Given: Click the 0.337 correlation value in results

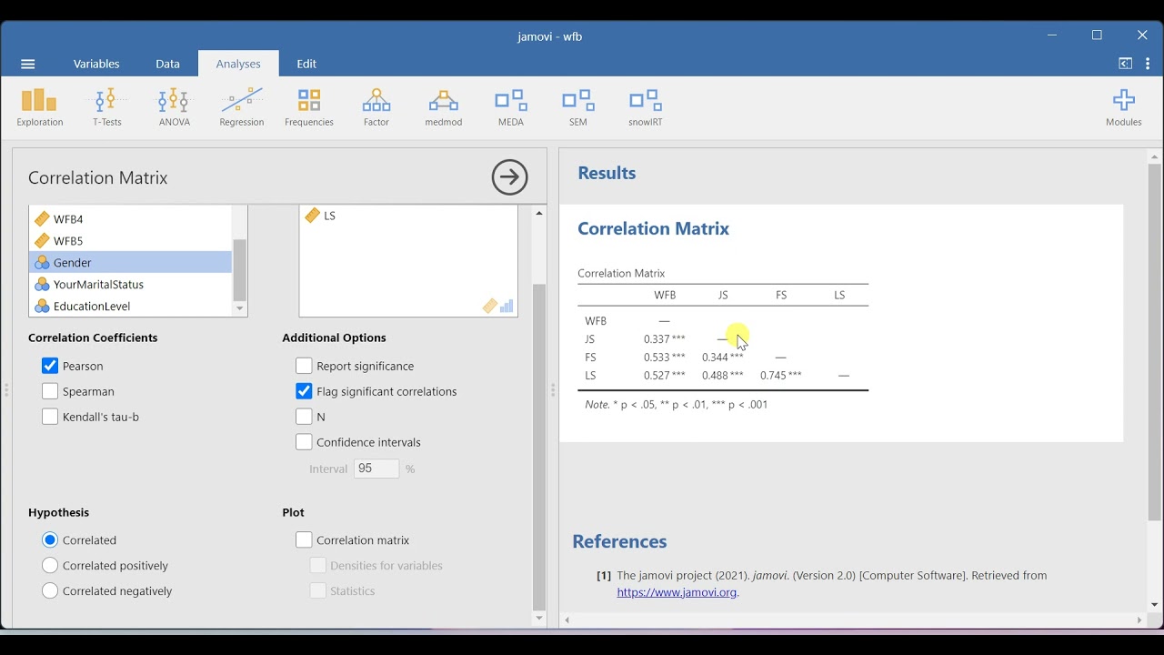Looking at the screenshot, I should [x=659, y=339].
